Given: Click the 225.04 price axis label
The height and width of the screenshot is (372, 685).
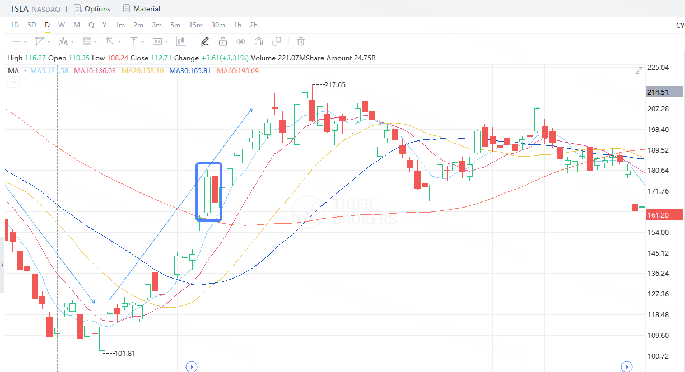Looking at the screenshot, I should point(658,68).
